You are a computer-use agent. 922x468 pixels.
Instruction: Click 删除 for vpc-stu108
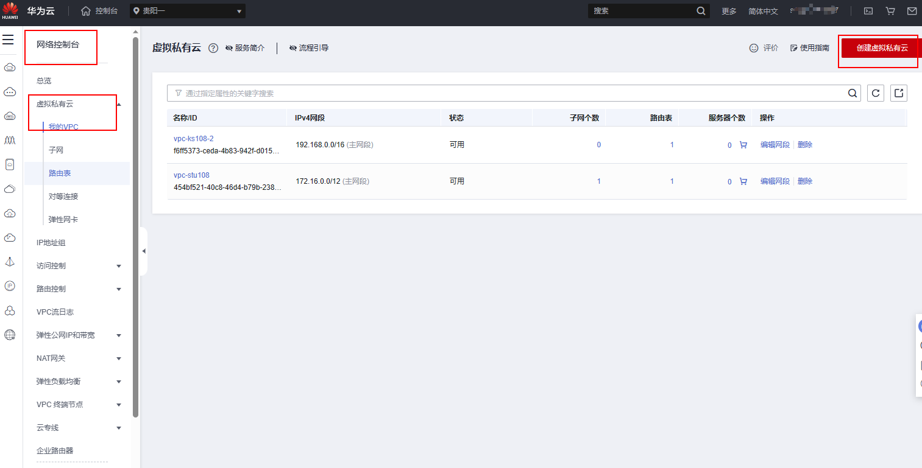point(805,181)
